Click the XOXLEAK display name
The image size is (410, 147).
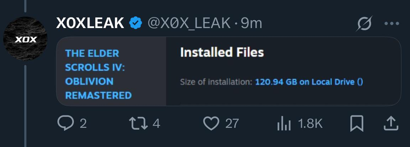[x=90, y=23]
